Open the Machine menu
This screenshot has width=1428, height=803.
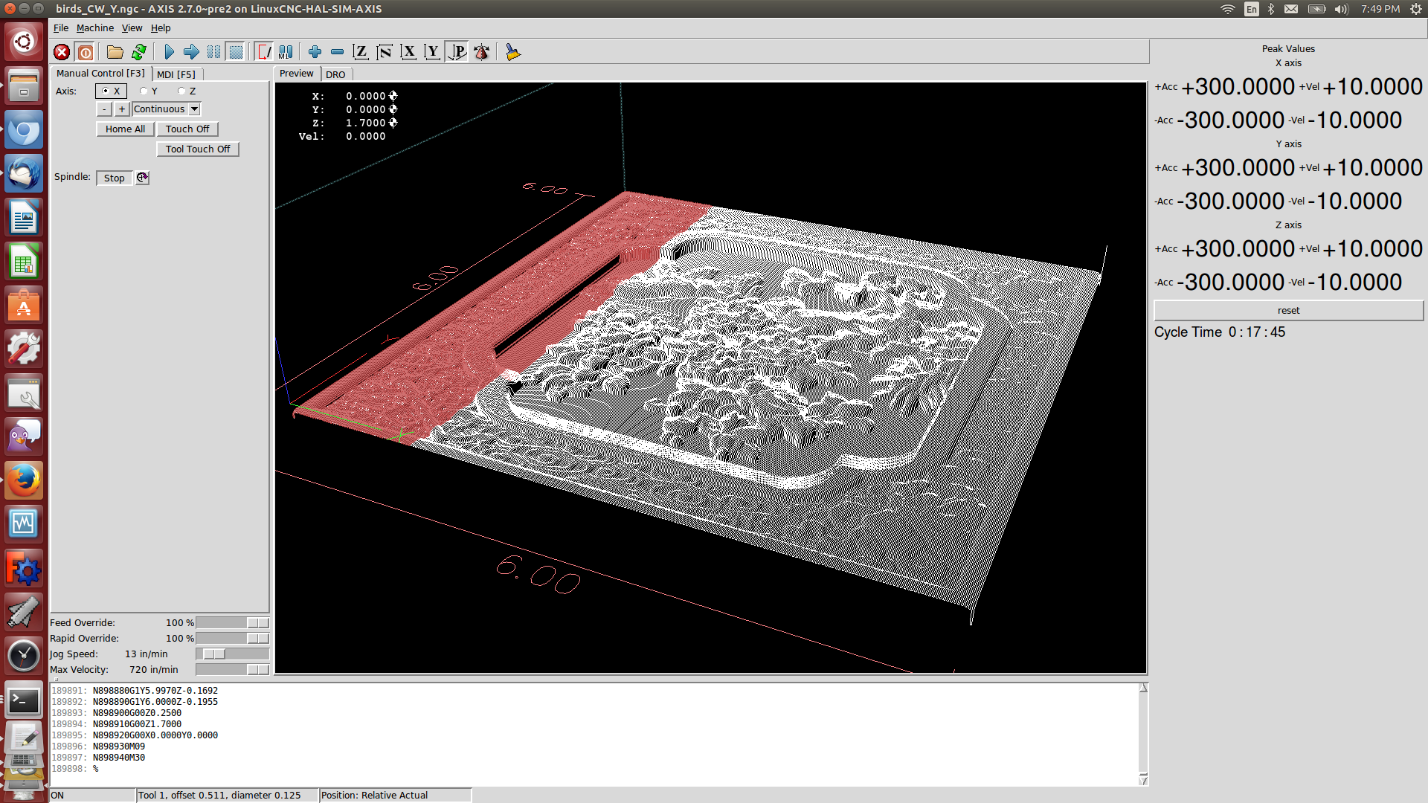coord(95,28)
